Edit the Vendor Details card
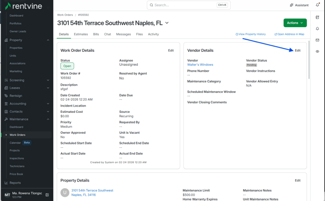 pos(298,50)
